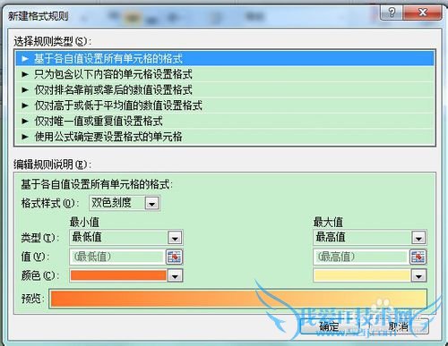The width and height of the screenshot is (448, 346).
Task: Select rule type 基于各自值设置所有单元格的格式
Action: [x=225, y=59]
